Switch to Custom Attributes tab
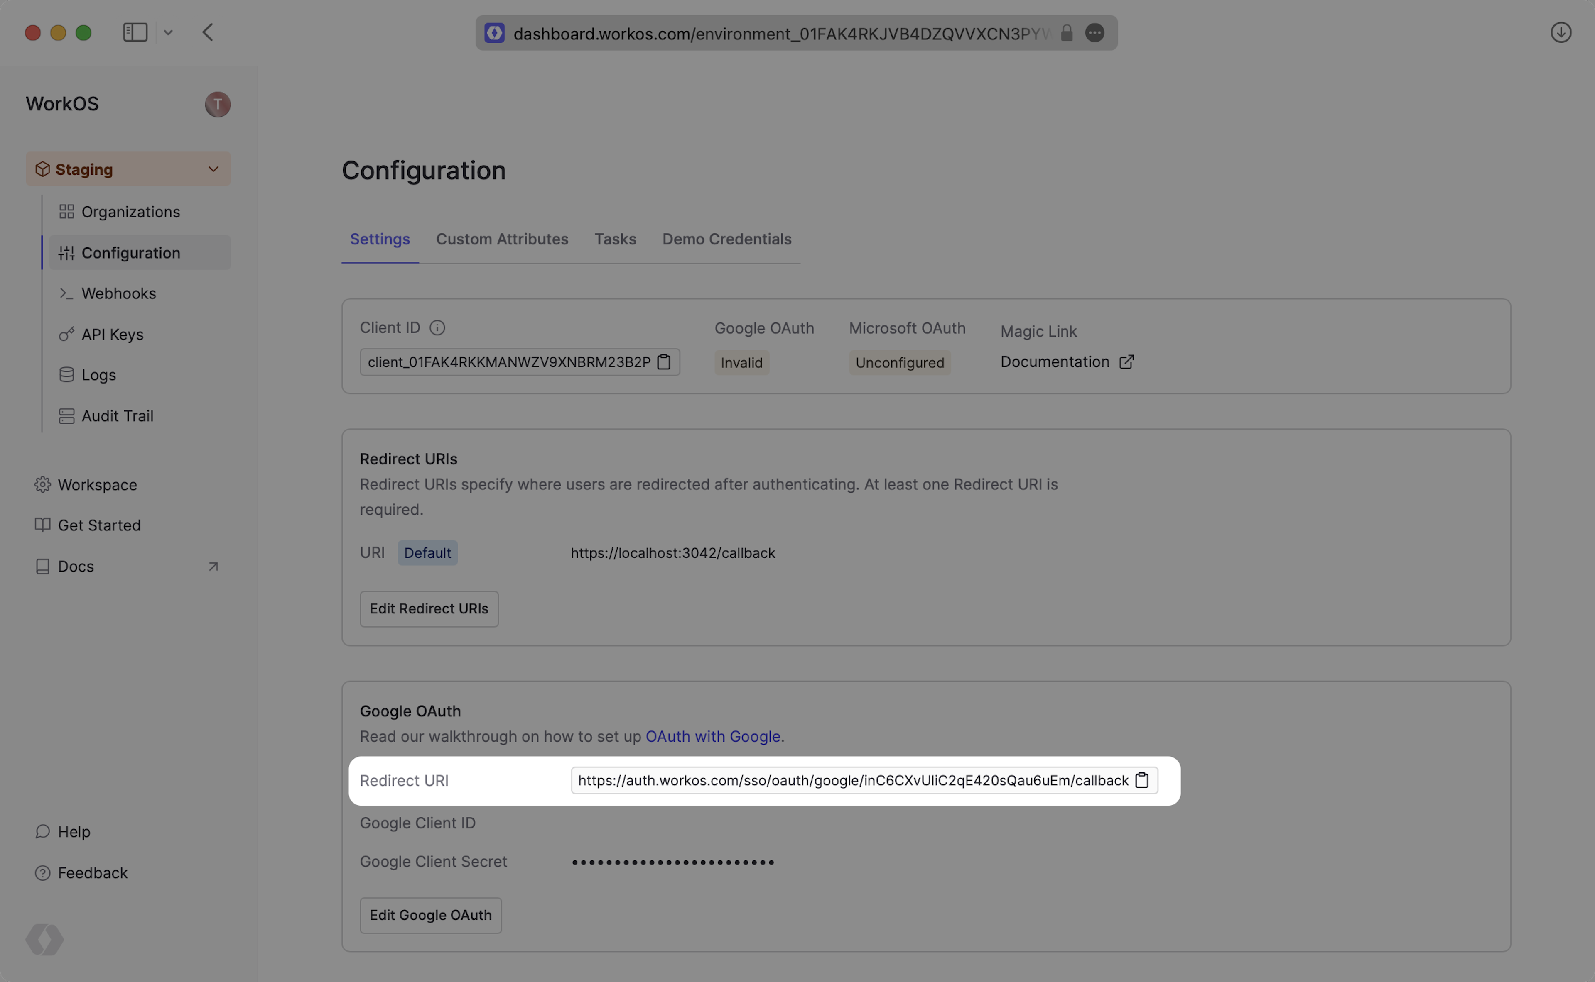Screen dimensions: 1595x982 [x=502, y=239]
